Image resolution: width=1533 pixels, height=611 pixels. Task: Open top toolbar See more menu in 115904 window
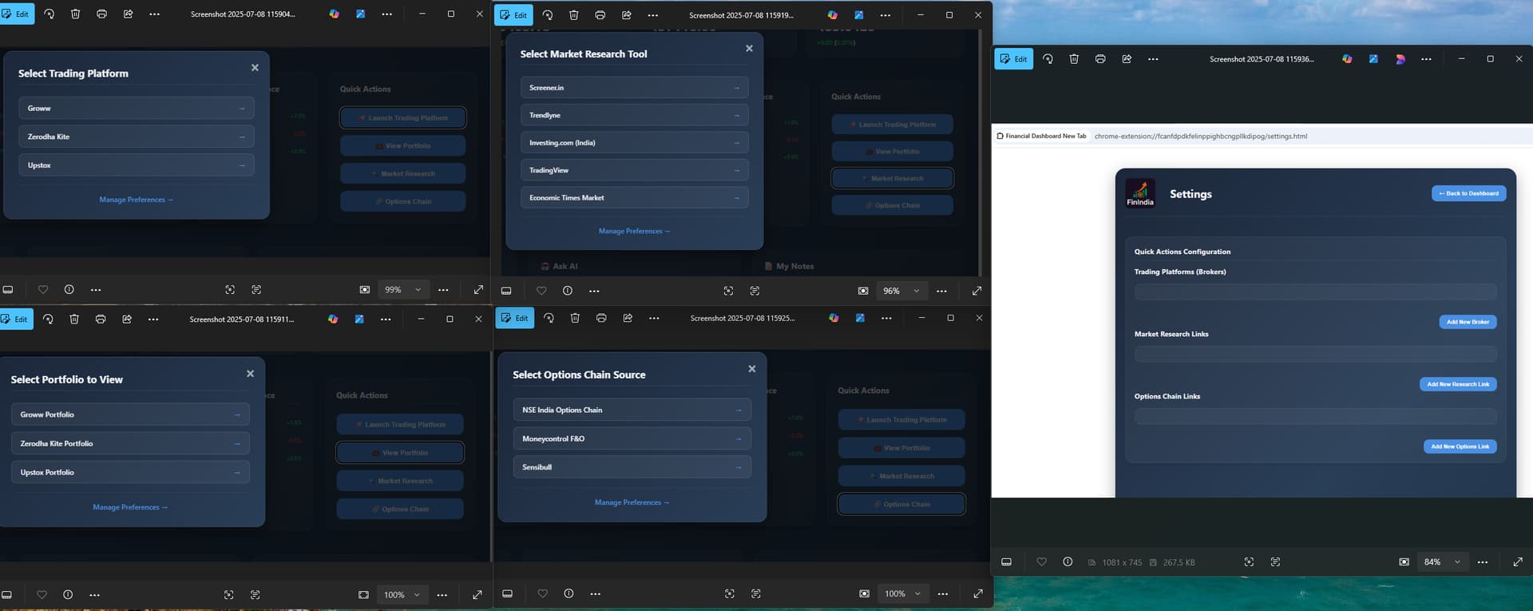click(155, 14)
